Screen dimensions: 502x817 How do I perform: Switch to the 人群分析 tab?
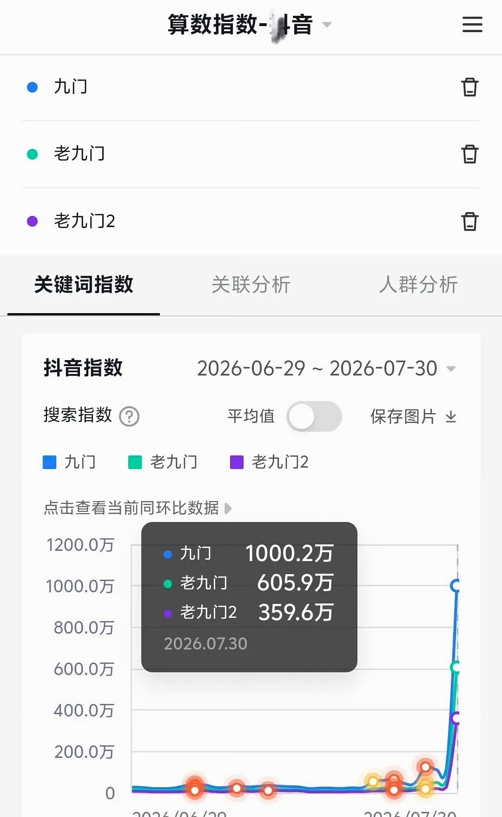(x=418, y=284)
